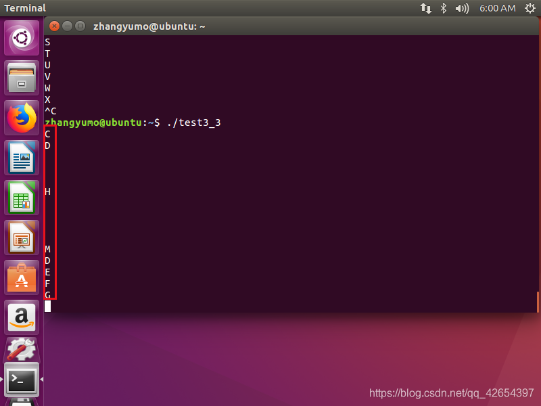Click the zhangyumo@ubuntu prompt text
Image resolution: width=541 pixels, height=406 pixels.
[93, 122]
